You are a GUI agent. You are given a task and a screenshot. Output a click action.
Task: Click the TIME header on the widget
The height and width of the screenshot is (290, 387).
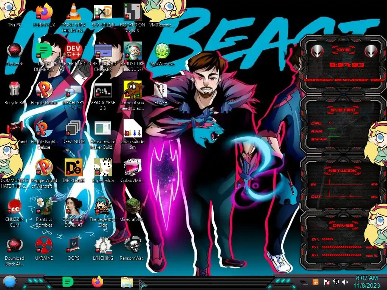click(x=343, y=50)
